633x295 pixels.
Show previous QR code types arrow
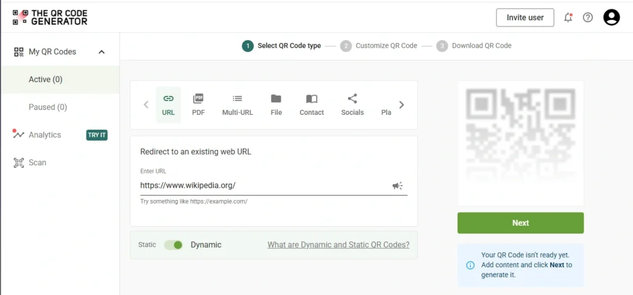tap(146, 105)
